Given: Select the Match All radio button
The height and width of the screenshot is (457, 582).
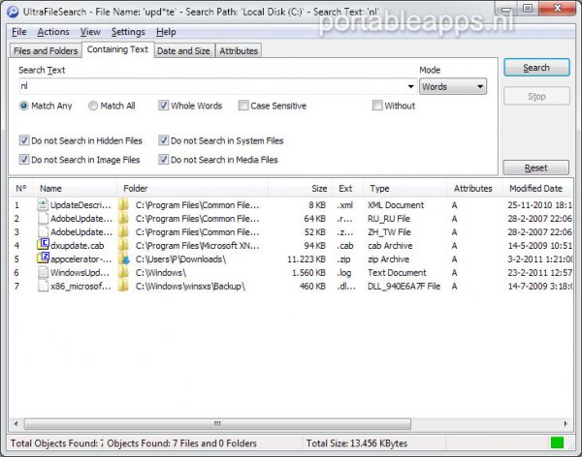Looking at the screenshot, I should coord(93,107).
